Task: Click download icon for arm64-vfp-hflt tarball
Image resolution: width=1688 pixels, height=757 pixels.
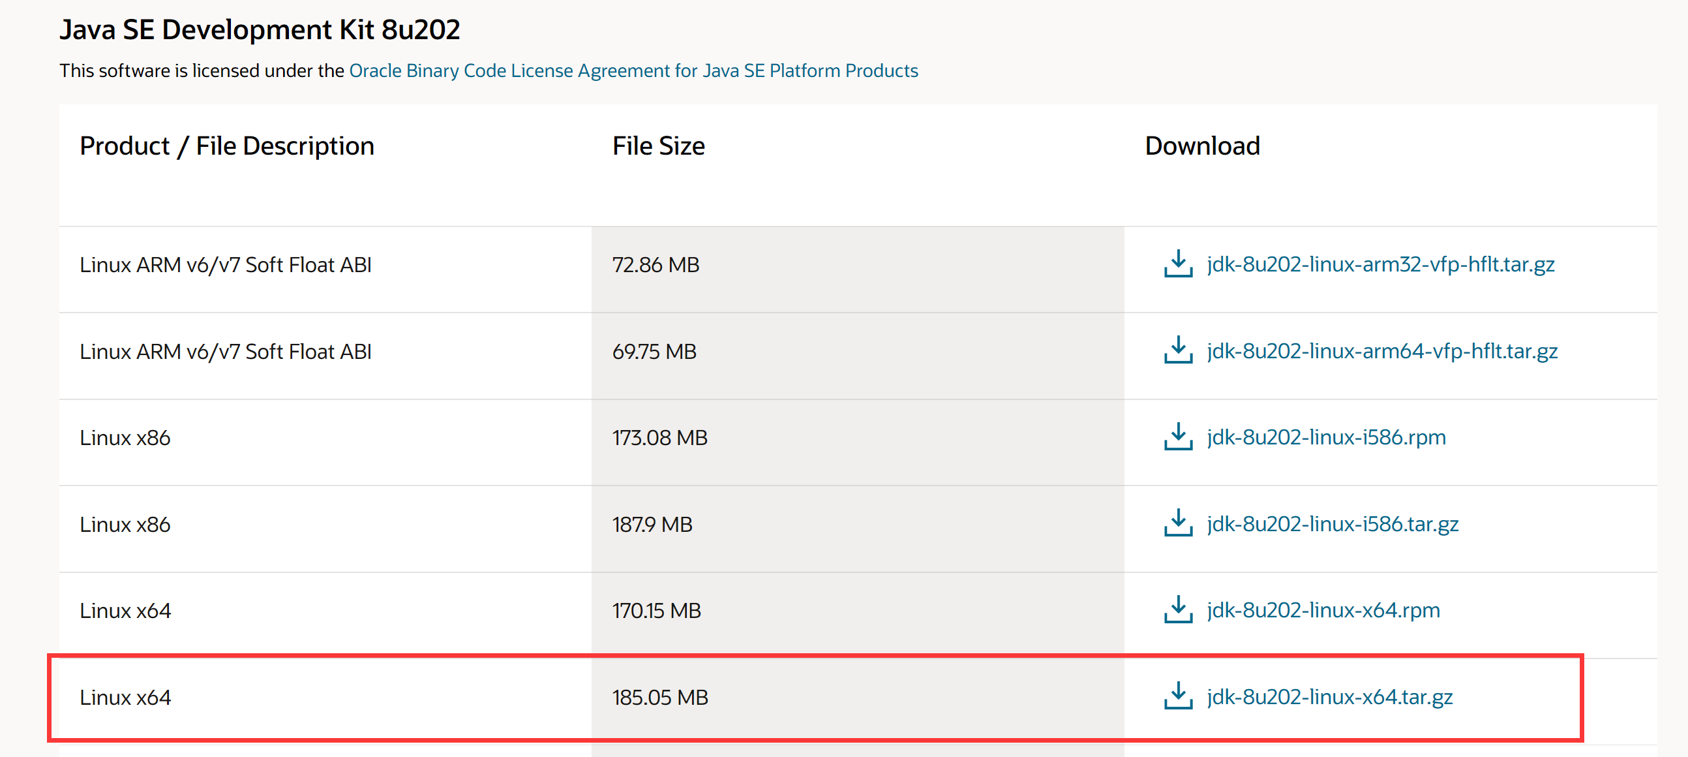Action: tap(1177, 350)
